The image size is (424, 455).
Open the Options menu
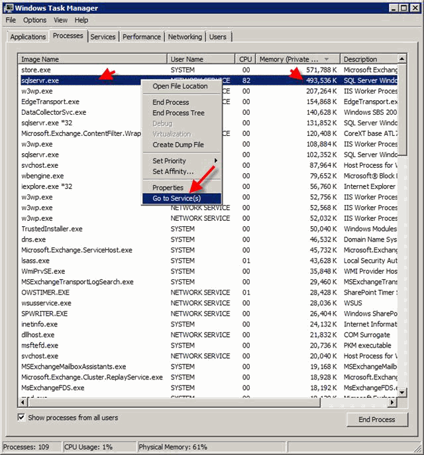tap(34, 20)
